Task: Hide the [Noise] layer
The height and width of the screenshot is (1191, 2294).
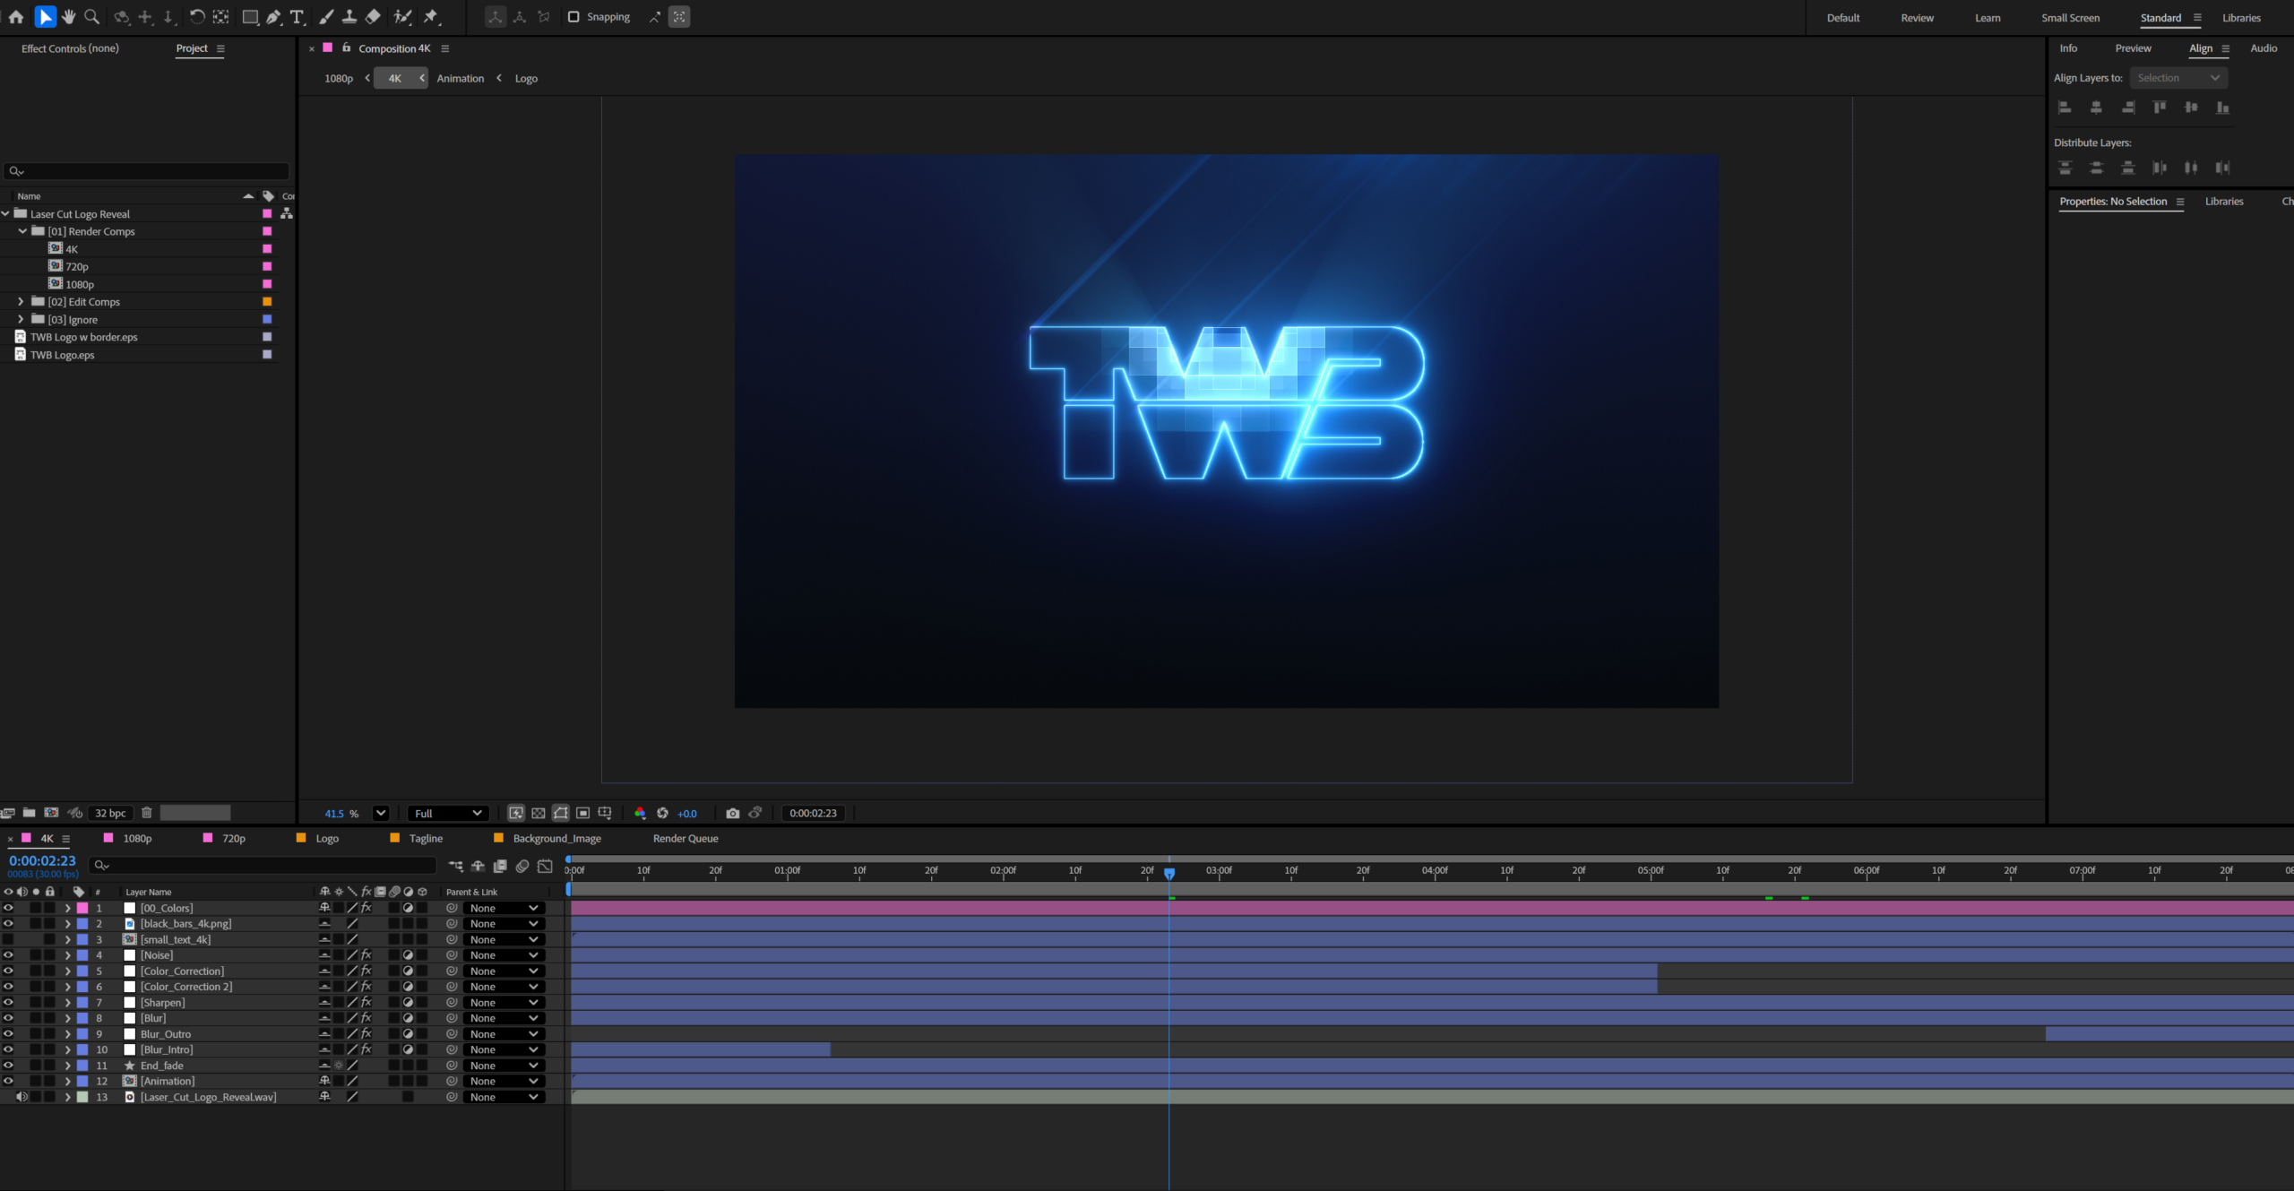Action: [x=8, y=954]
